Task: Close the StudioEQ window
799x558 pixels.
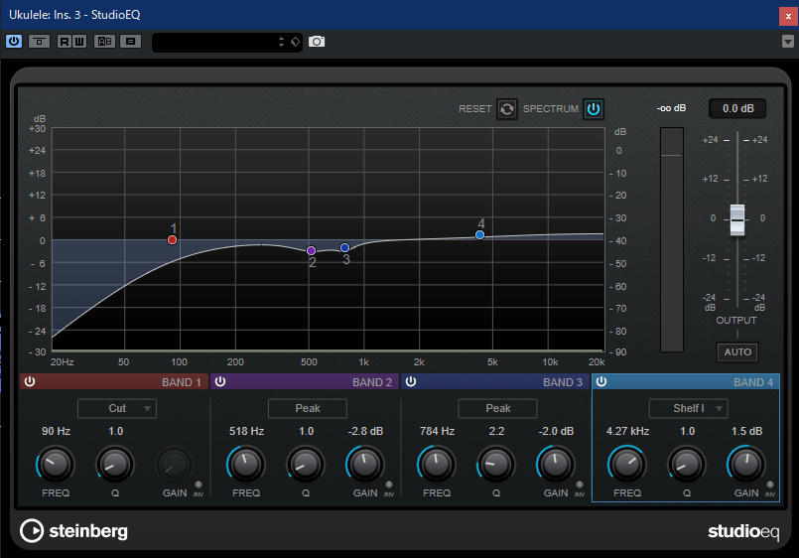Action: click(x=788, y=16)
